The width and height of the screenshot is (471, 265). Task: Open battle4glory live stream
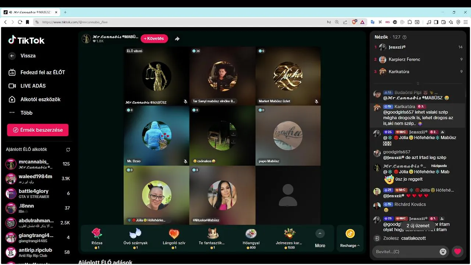[x=38, y=193]
